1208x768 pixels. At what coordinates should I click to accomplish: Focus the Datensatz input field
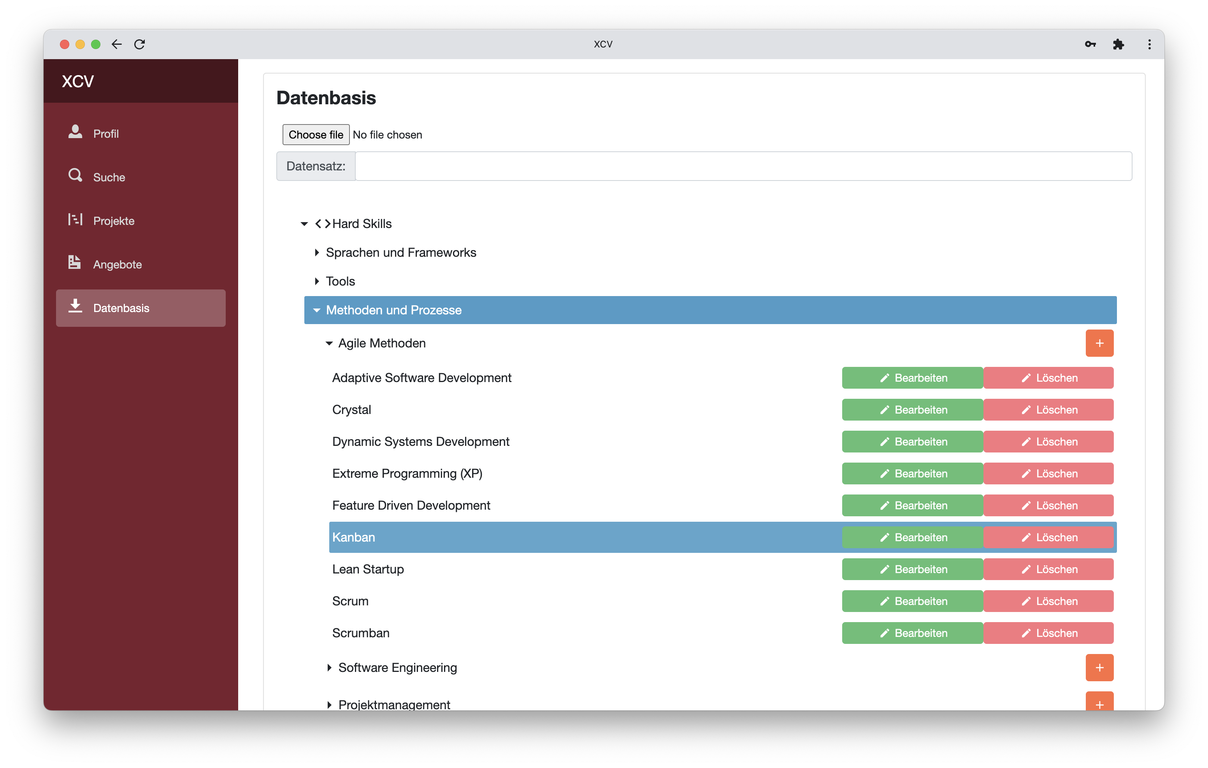point(743,166)
